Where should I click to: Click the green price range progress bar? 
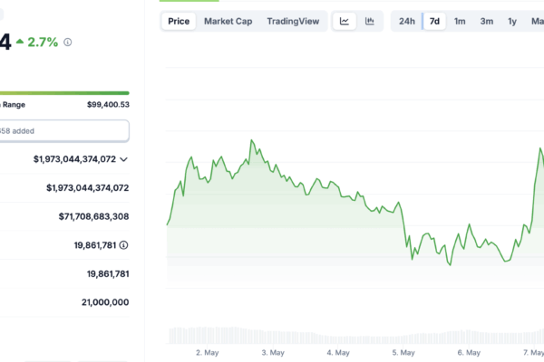pyautogui.click(x=64, y=93)
